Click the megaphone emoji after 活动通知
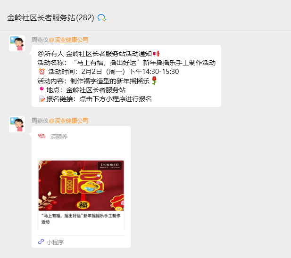Screen dimensions: 291x258 156,54
